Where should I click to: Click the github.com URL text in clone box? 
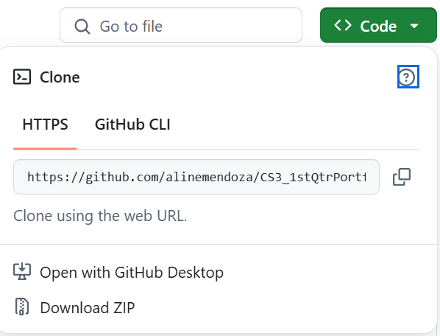pos(196,177)
